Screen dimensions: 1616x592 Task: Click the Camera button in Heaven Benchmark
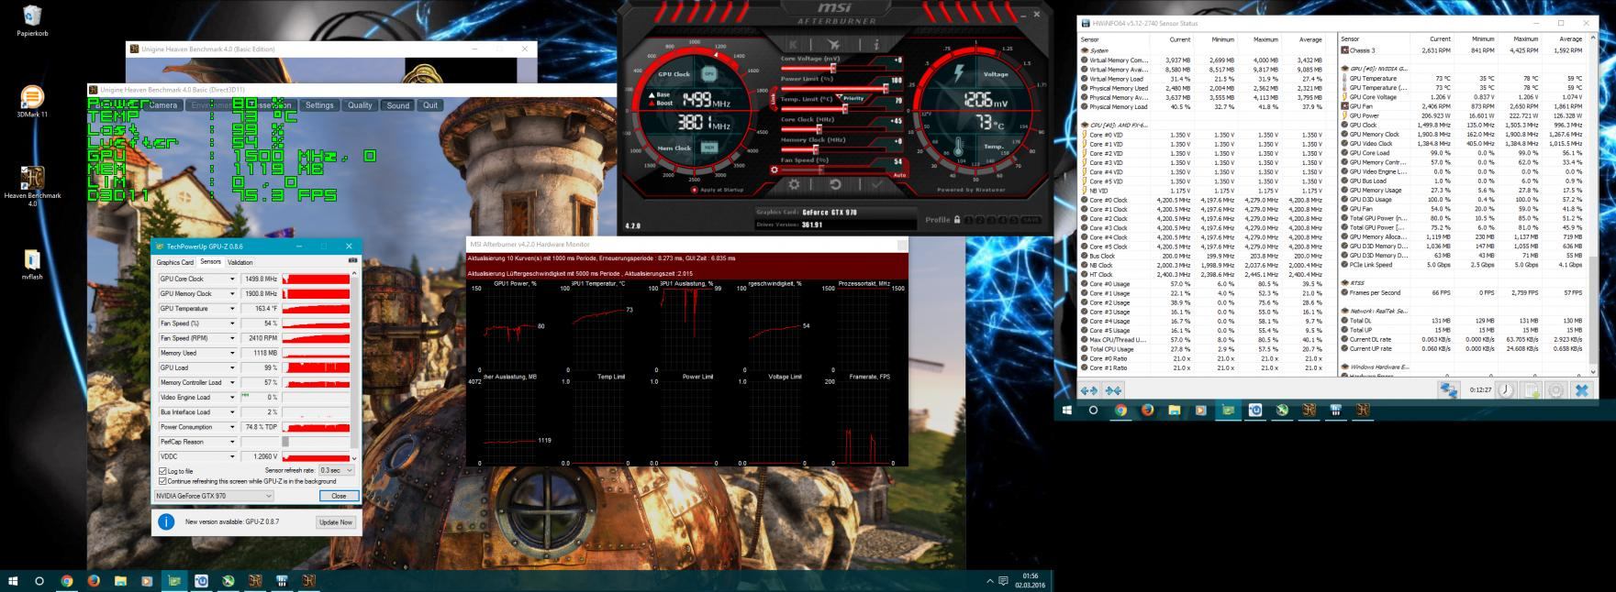pos(163,105)
